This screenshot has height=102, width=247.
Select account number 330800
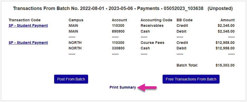[118, 48]
